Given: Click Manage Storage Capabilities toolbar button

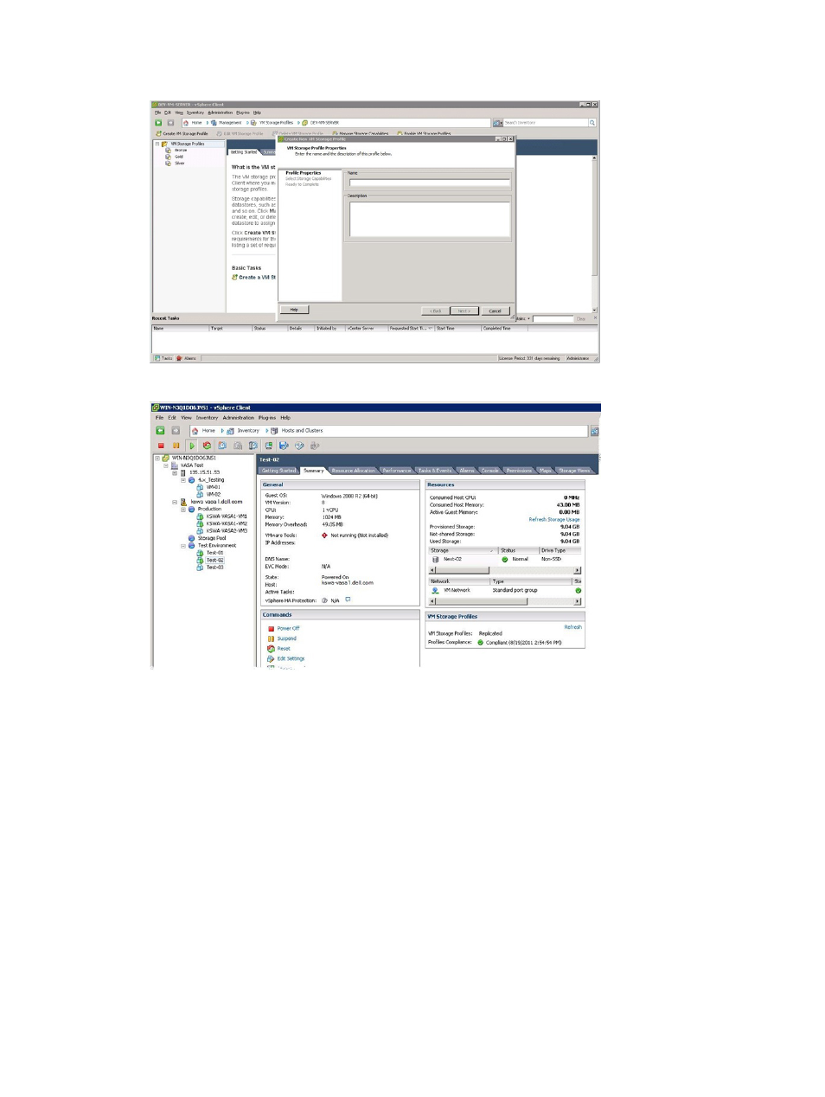Looking at the screenshot, I should [x=361, y=133].
